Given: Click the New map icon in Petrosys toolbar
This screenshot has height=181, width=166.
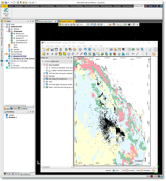Looking at the screenshot, I should tap(44, 49).
